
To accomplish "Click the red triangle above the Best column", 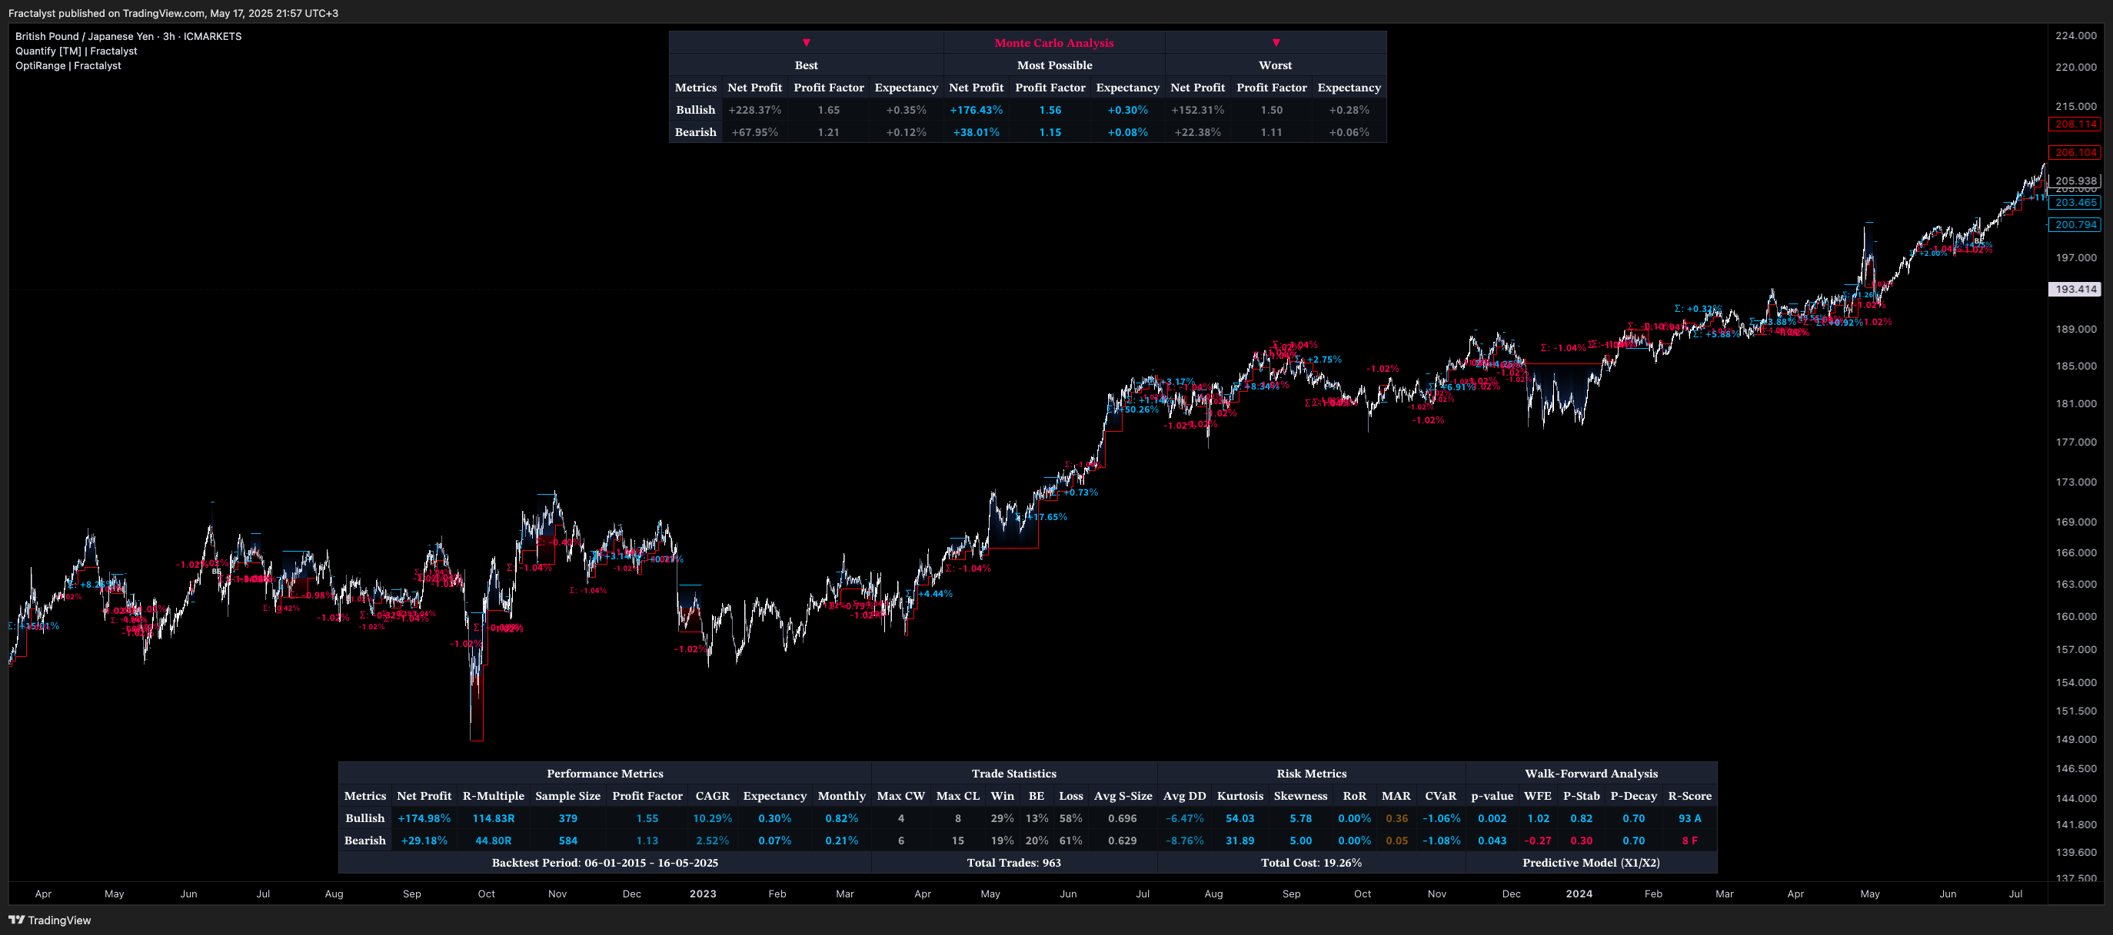I will (807, 42).
